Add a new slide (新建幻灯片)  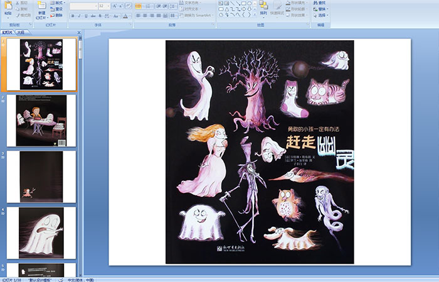[42, 11]
